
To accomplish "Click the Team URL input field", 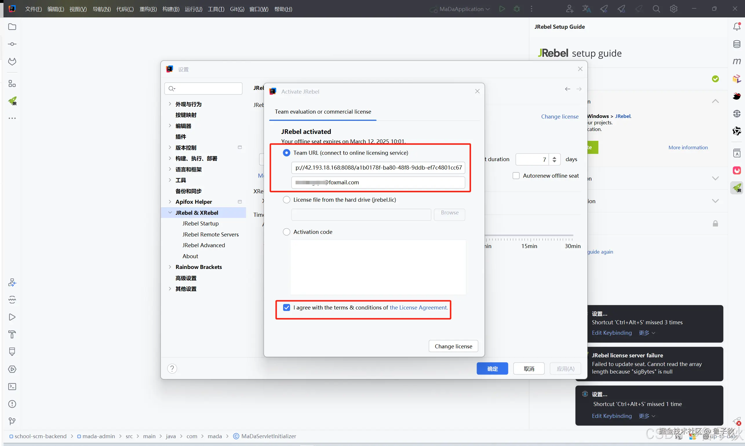I will tap(378, 168).
